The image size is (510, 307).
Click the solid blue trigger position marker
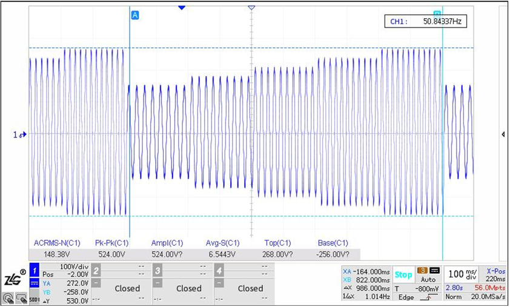(182, 7)
